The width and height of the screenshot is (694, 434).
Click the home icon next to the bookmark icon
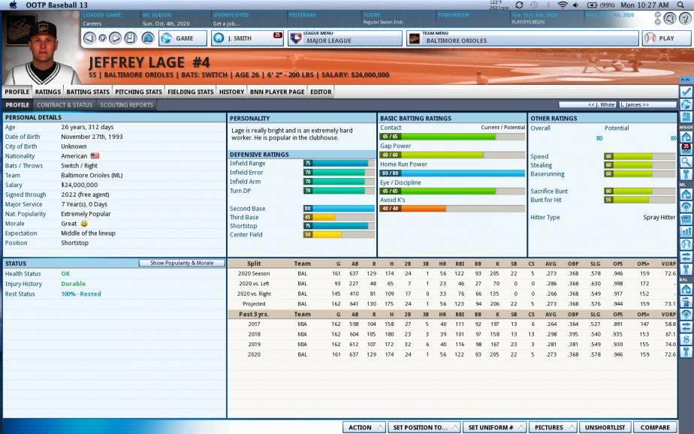pyautogui.click(x=148, y=38)
